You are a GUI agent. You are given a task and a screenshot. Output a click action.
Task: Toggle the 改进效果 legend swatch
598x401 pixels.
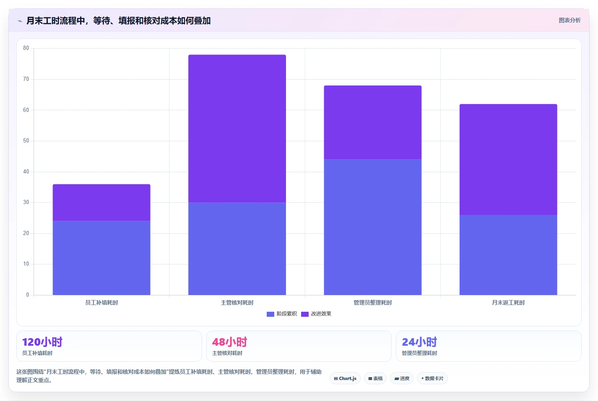(305, 314)
